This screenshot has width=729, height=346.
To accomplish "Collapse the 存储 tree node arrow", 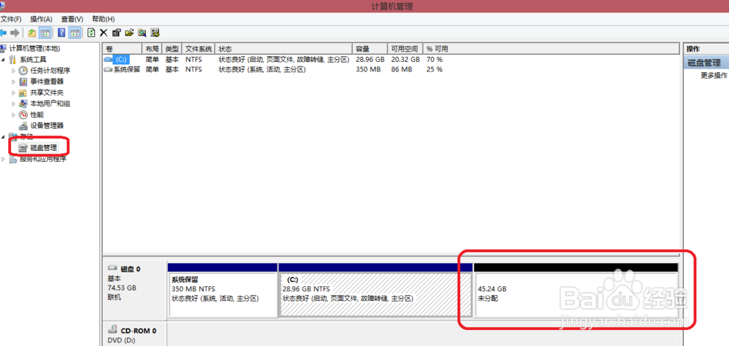I will click(3, 137).
